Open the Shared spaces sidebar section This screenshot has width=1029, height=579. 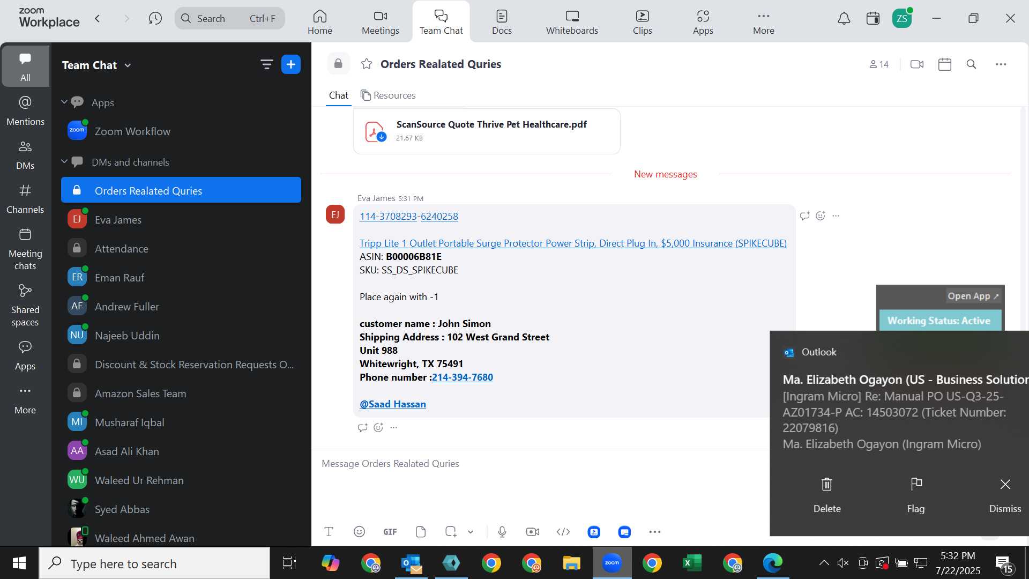click(25, 306)
